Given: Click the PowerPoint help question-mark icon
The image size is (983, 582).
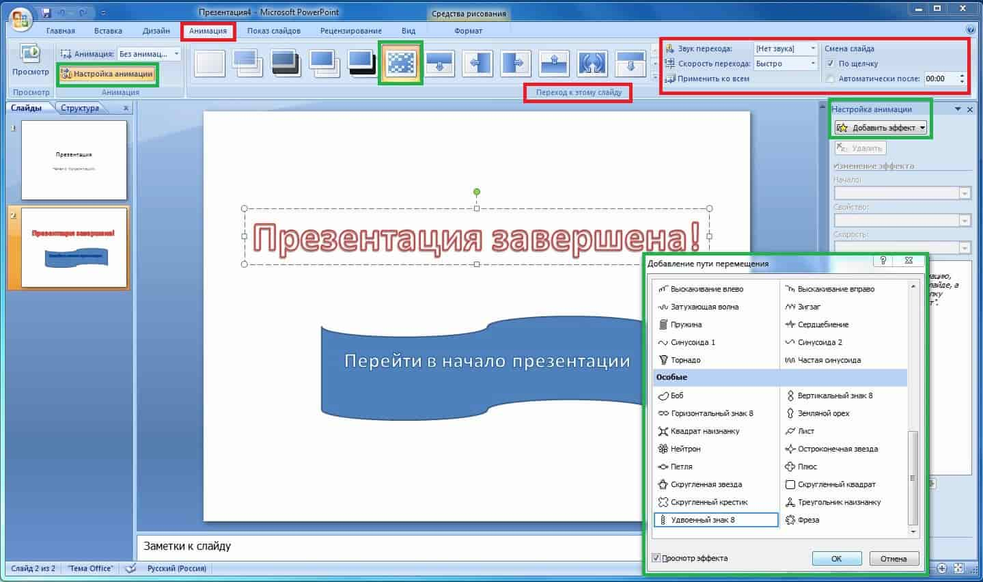Looking at the screenshot, I should coord(971,31).
